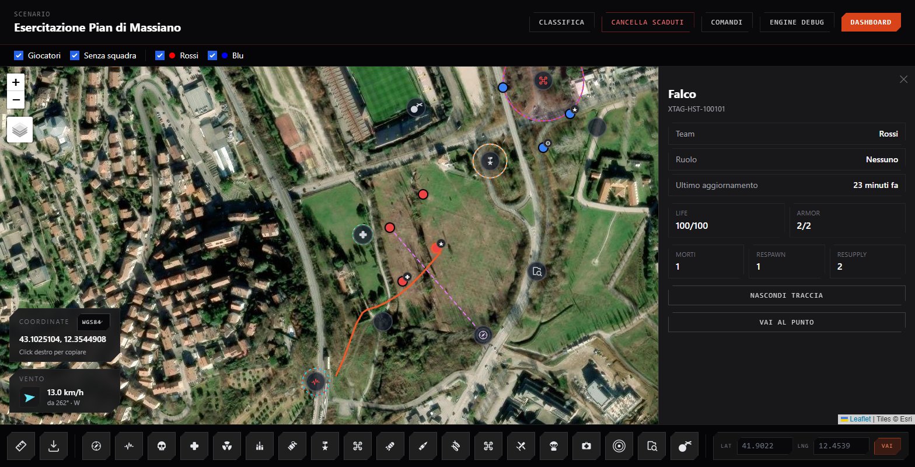
Task: Select the folder search tool in bottom toolbar
Action: pos(652,447)
